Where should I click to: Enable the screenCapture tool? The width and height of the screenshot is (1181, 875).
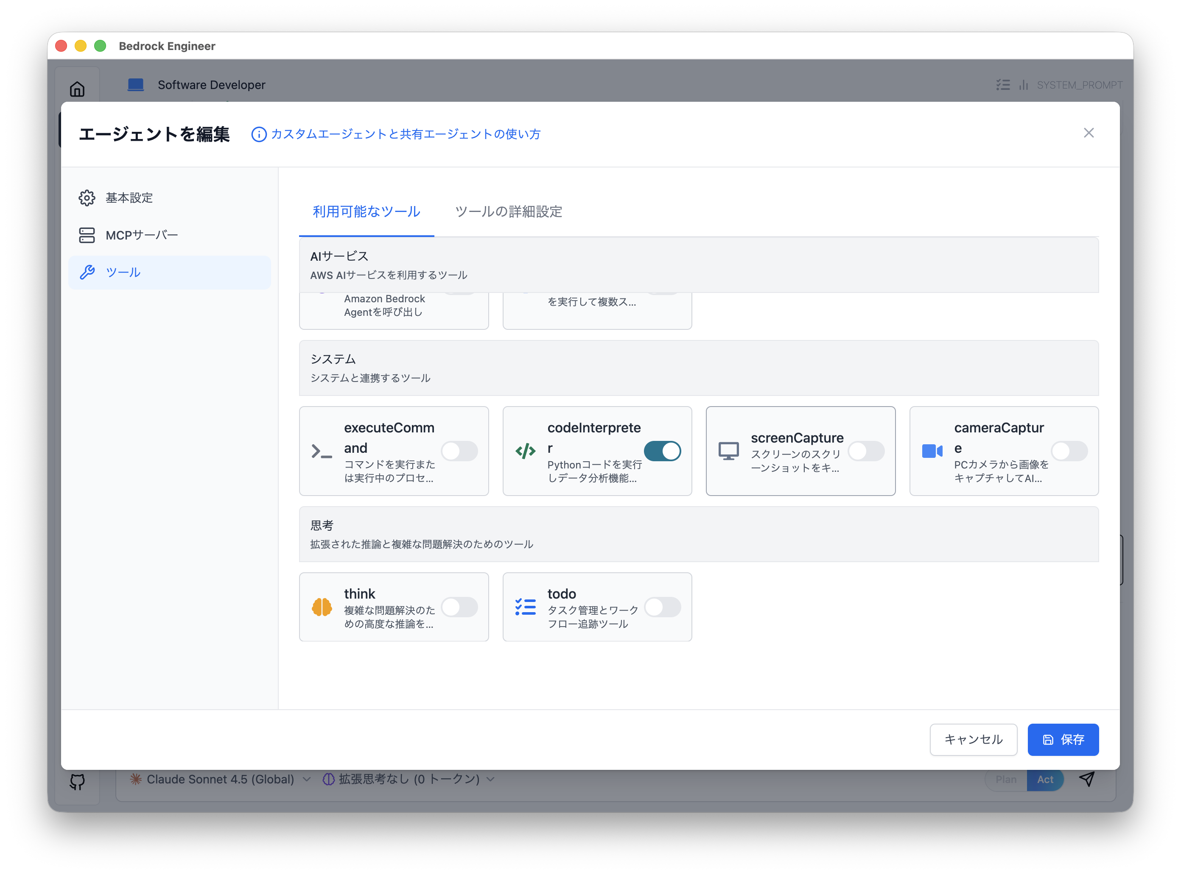pos(866,451)
